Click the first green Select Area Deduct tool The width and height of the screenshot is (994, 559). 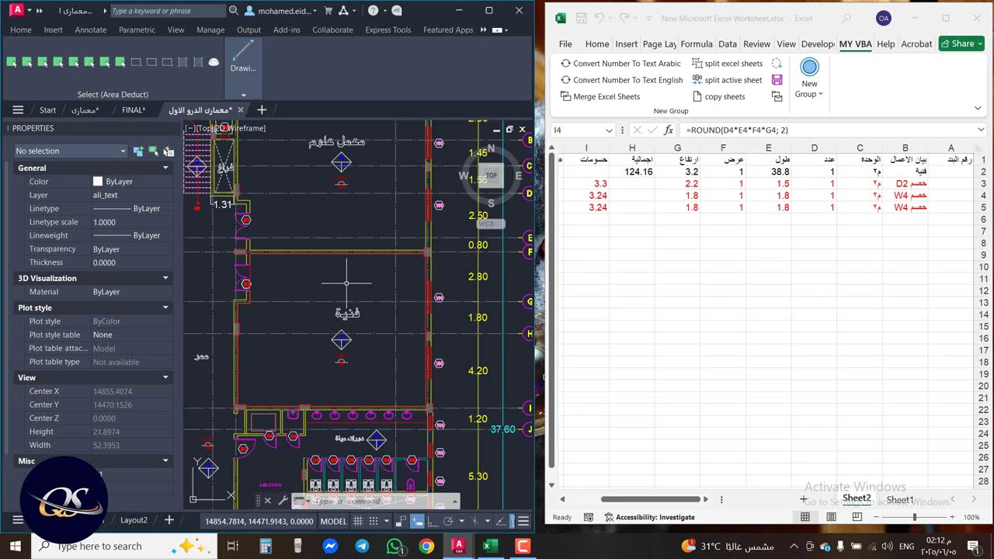click(12, 62)
